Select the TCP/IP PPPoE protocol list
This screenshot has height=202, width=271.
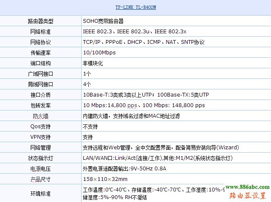tap(143, 42)
